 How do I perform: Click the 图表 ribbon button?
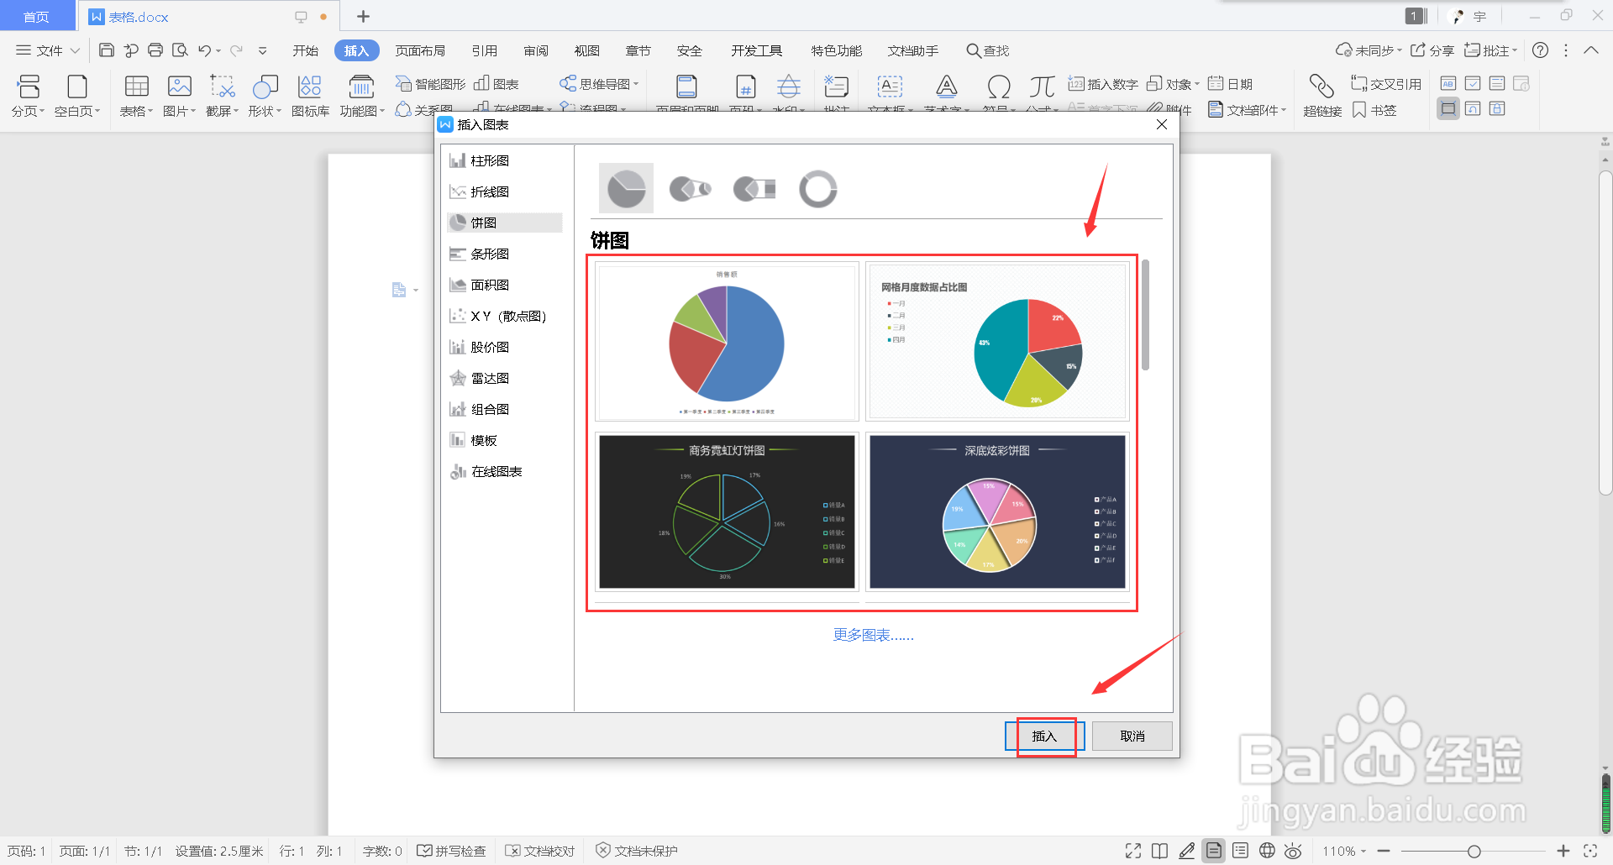[497, 84]
